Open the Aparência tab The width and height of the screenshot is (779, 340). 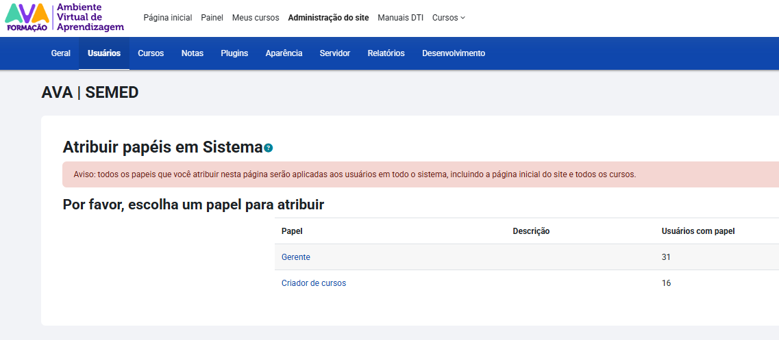(x=284, y=53)
